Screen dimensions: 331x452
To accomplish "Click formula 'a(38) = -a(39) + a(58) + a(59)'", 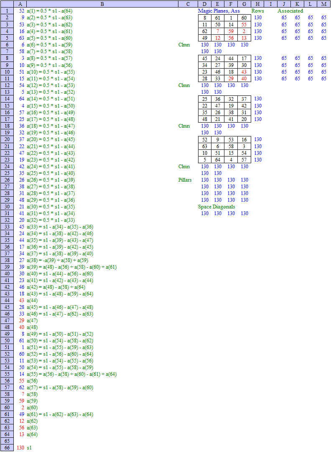I will (x=57, y=260).
